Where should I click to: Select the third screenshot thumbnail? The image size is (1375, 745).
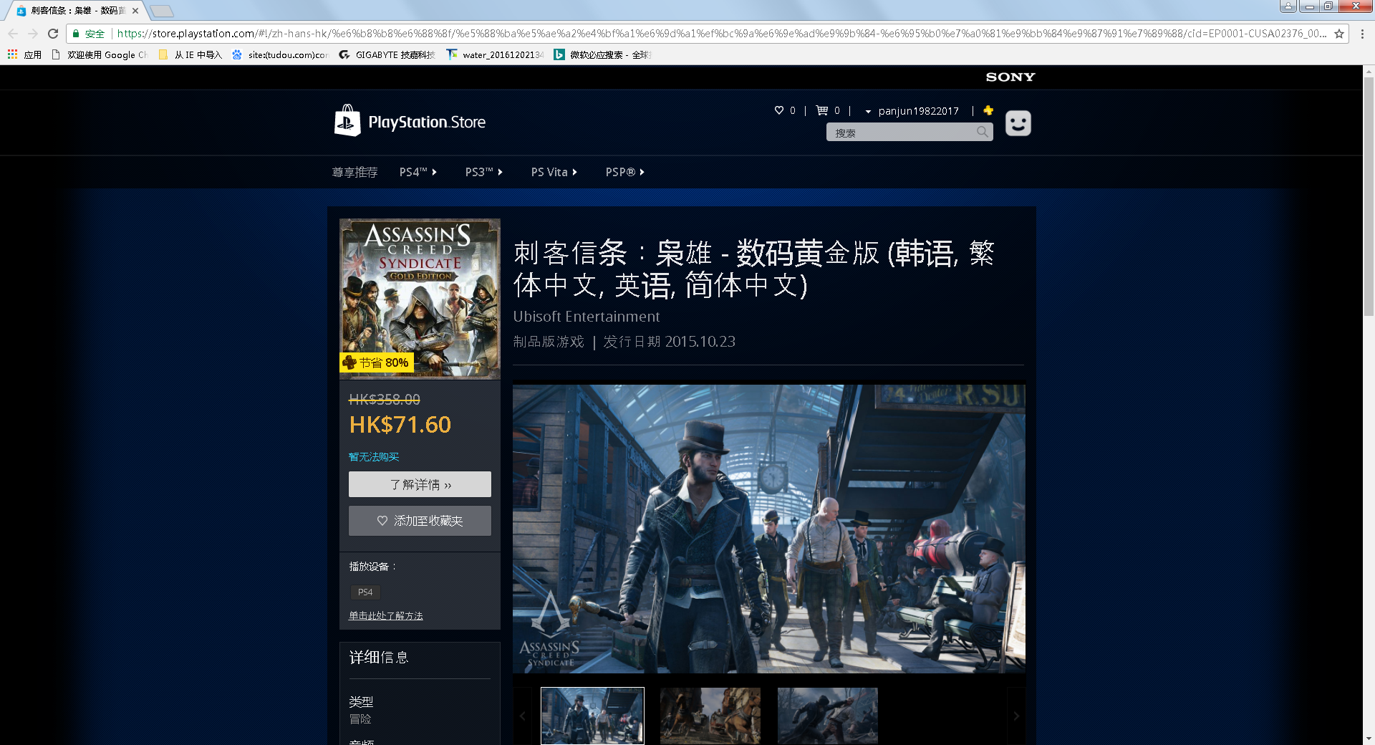828,716
